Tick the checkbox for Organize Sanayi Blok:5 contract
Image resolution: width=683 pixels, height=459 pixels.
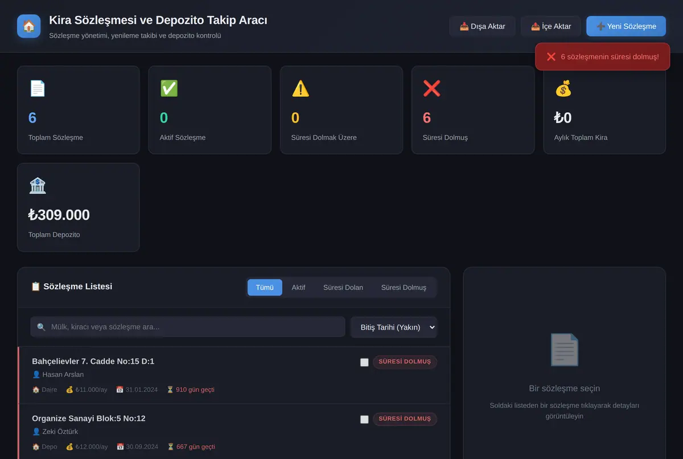tap(364, 419)
